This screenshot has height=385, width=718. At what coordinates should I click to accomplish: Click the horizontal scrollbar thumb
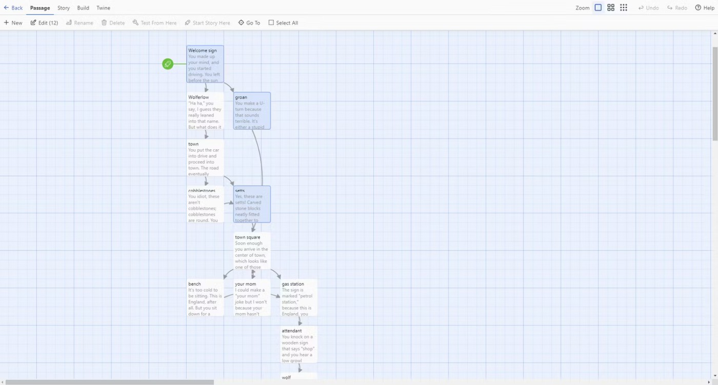pos(109,382)
